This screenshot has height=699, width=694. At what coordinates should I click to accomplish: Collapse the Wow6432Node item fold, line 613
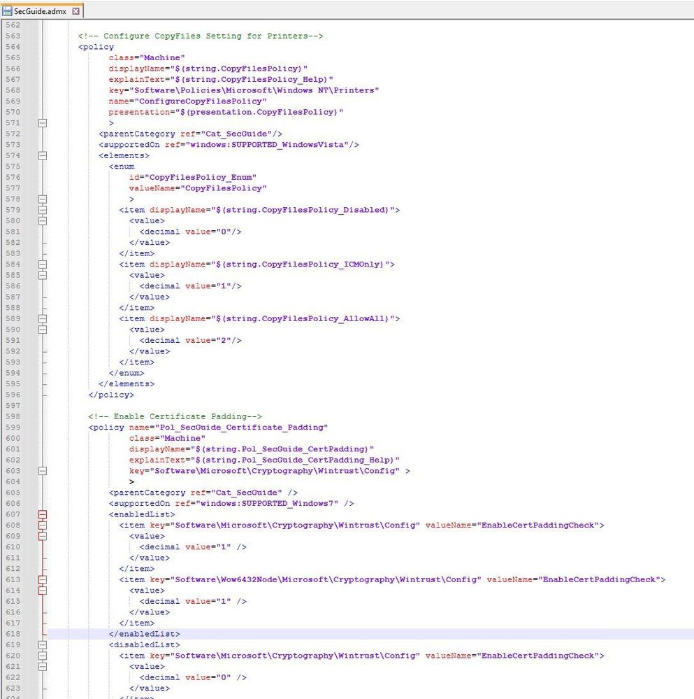(43, 580)
